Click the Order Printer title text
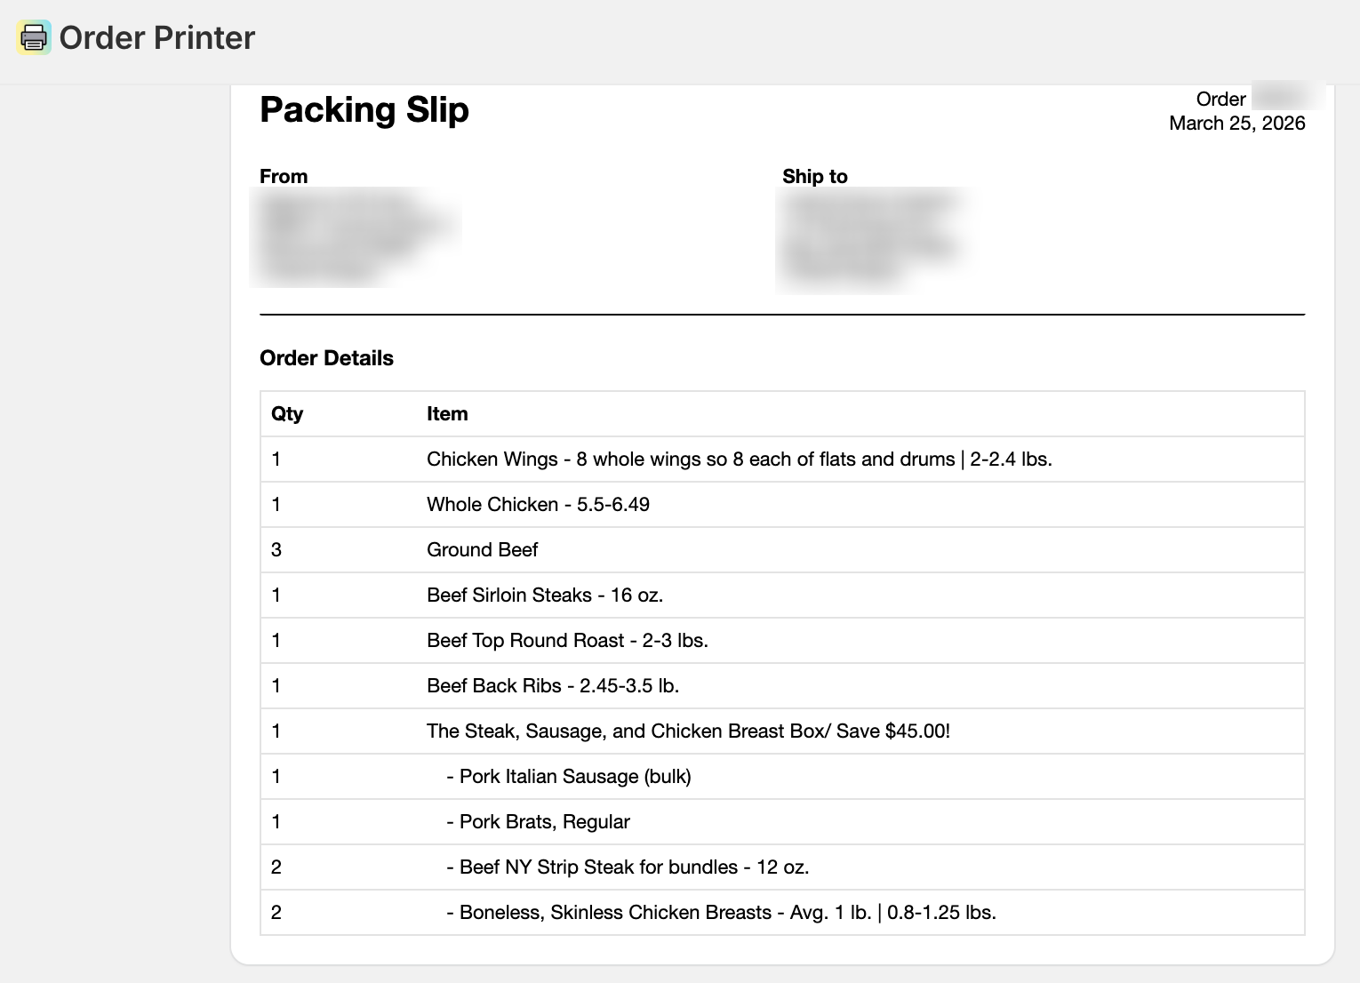The width and height of the screenshot is (1360, 983). 157,37
